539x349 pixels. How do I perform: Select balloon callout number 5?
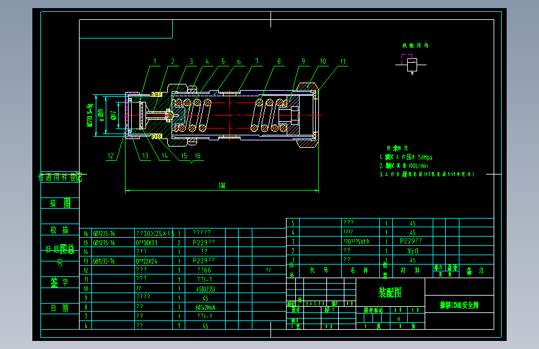[x=223, y=61]
